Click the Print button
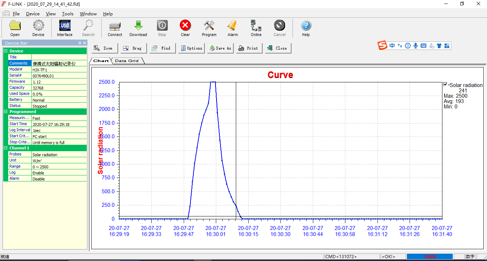This screenshot has width=487, height=261. 249,48
